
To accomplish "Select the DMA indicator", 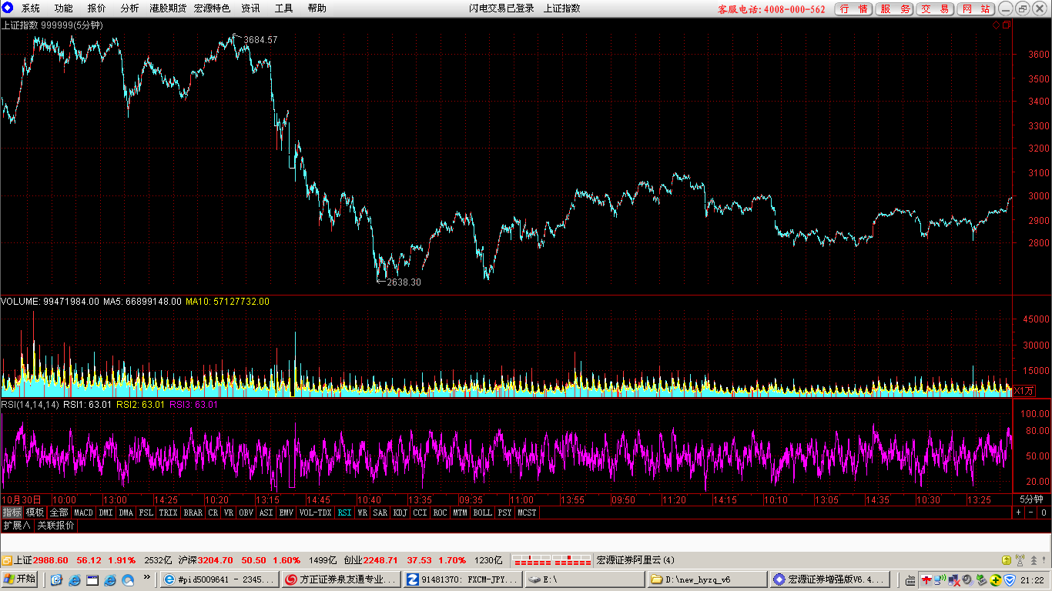I will pos(126,513).
